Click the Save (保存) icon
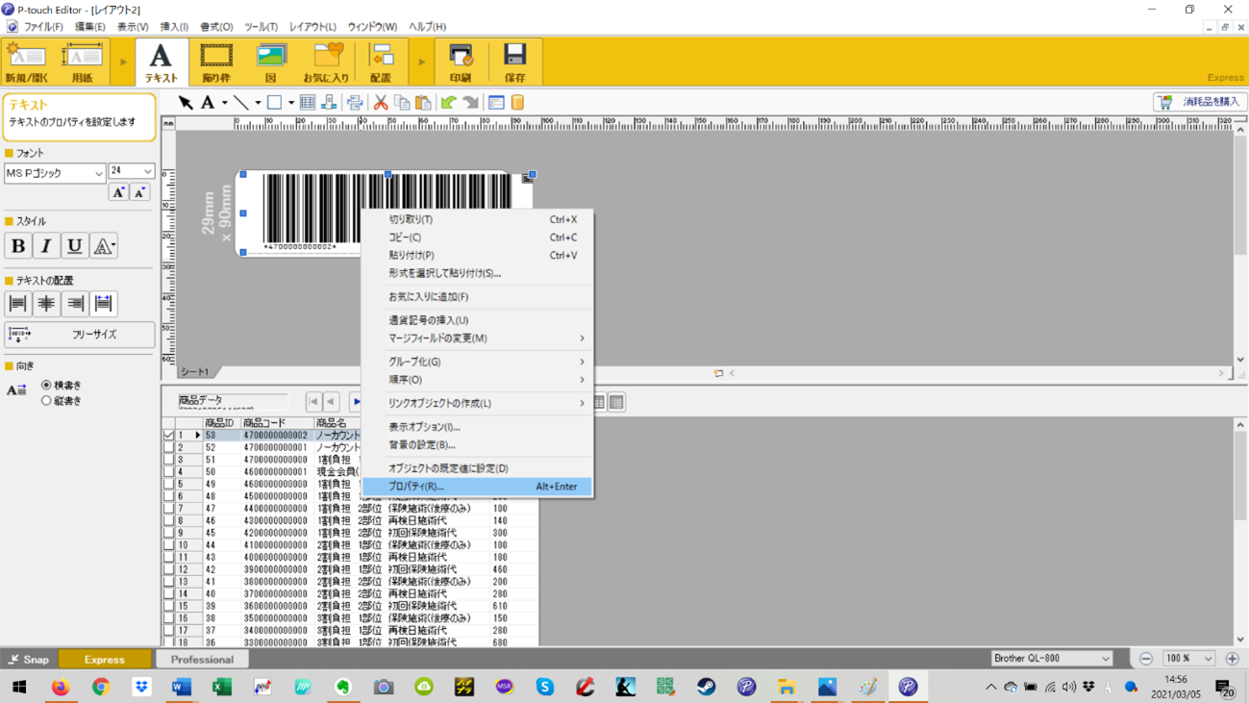This screenshot has width=1249, height=703. 514,62
